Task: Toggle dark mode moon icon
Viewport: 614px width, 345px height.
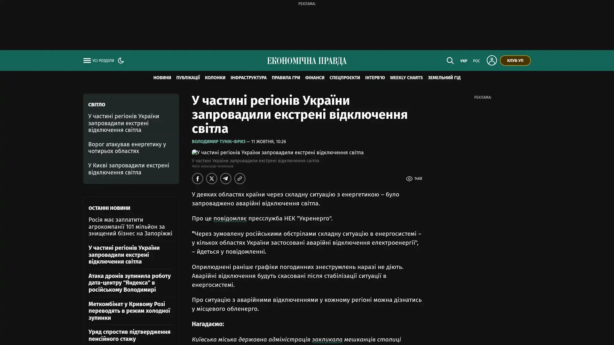Action: tap(121, 60)
